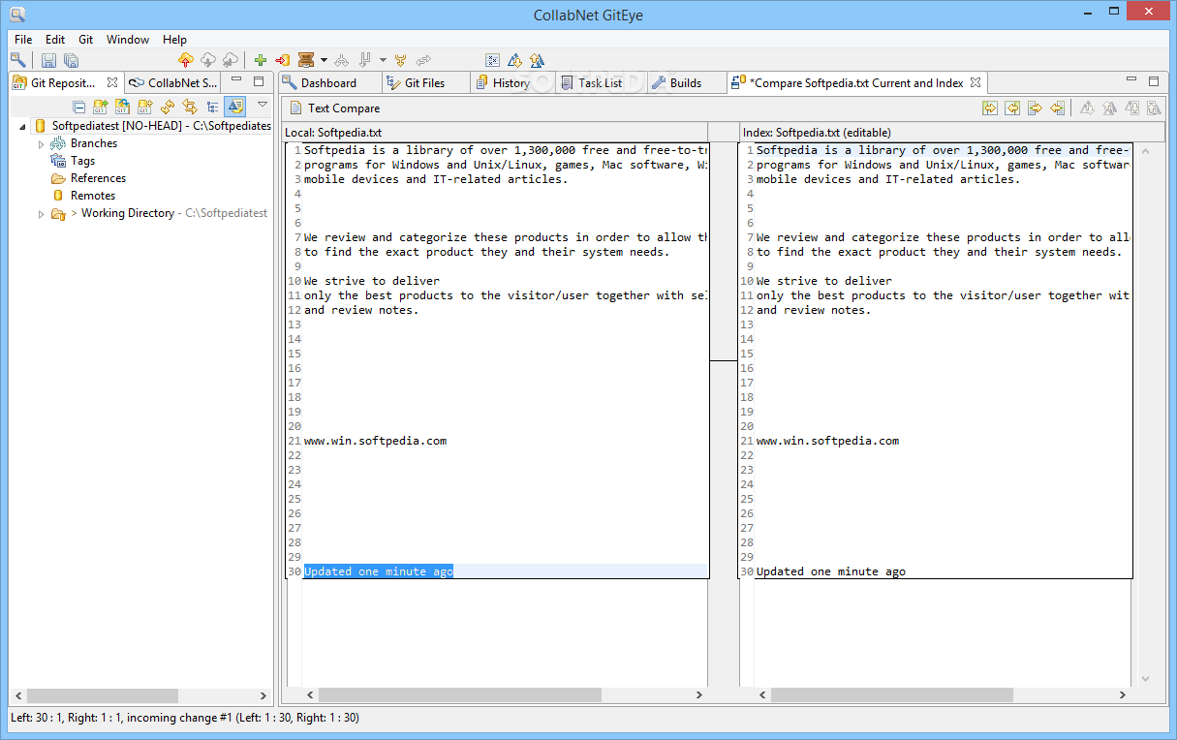Copy all changes from left to right
Image resolution: width=1177 pixels, height=740 pixels.
[990, 108]
